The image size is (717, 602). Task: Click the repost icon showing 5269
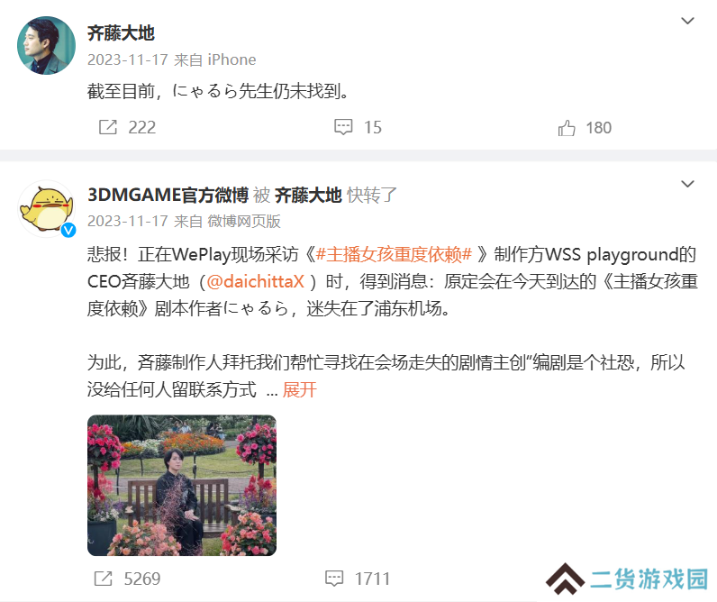click(x=104, y=579)
